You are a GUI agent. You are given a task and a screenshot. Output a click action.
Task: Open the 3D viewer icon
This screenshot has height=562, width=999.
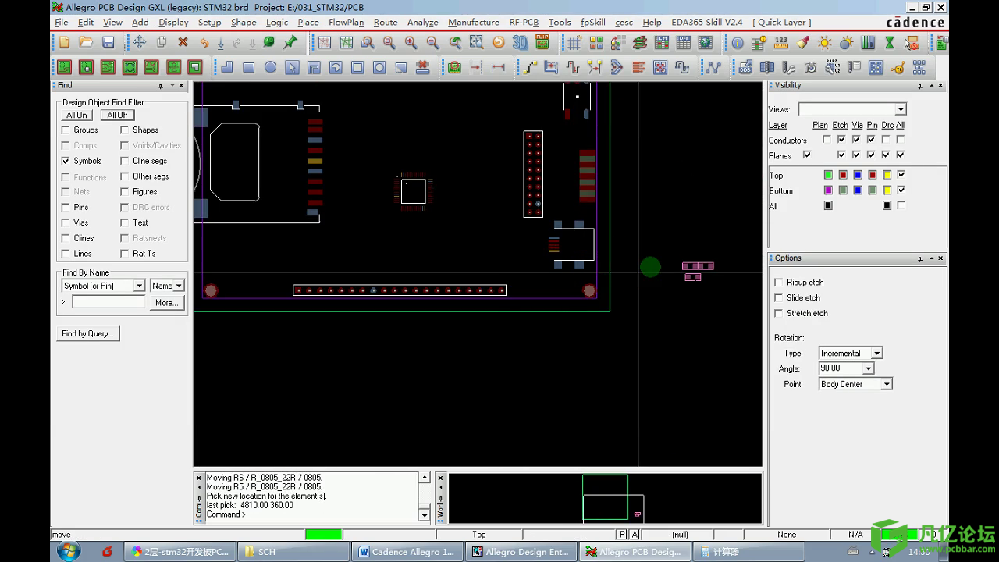520,43
